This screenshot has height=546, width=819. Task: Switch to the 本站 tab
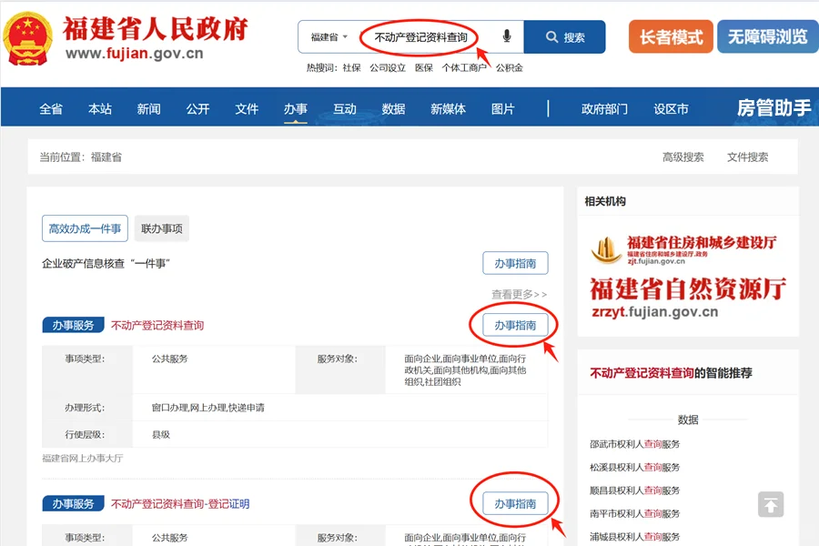[100, 108]
